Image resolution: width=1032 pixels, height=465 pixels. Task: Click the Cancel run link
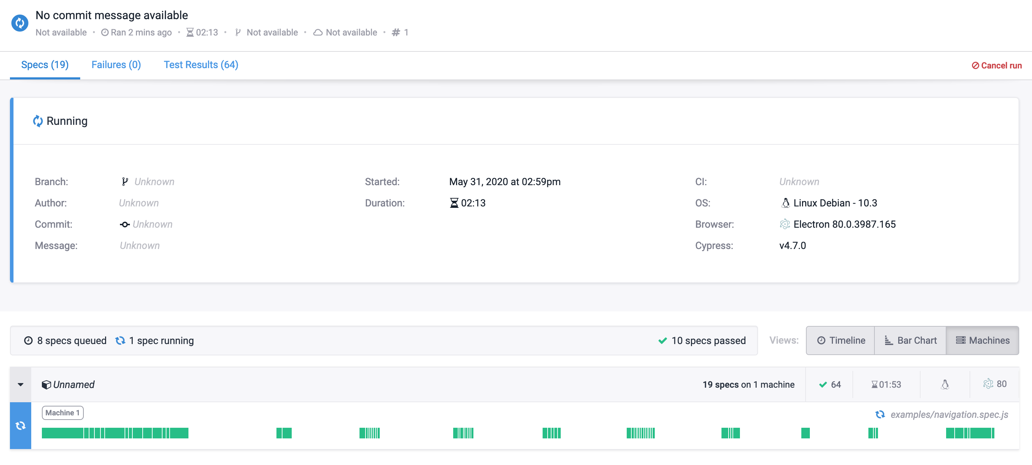pos(997,66)
